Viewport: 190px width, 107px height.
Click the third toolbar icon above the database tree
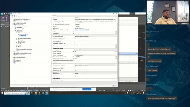coord(14,16)
